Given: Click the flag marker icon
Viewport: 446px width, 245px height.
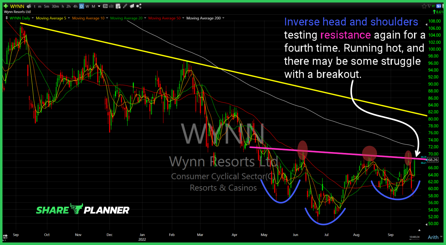Looking at the screenshot, I should tap(429, 6).
